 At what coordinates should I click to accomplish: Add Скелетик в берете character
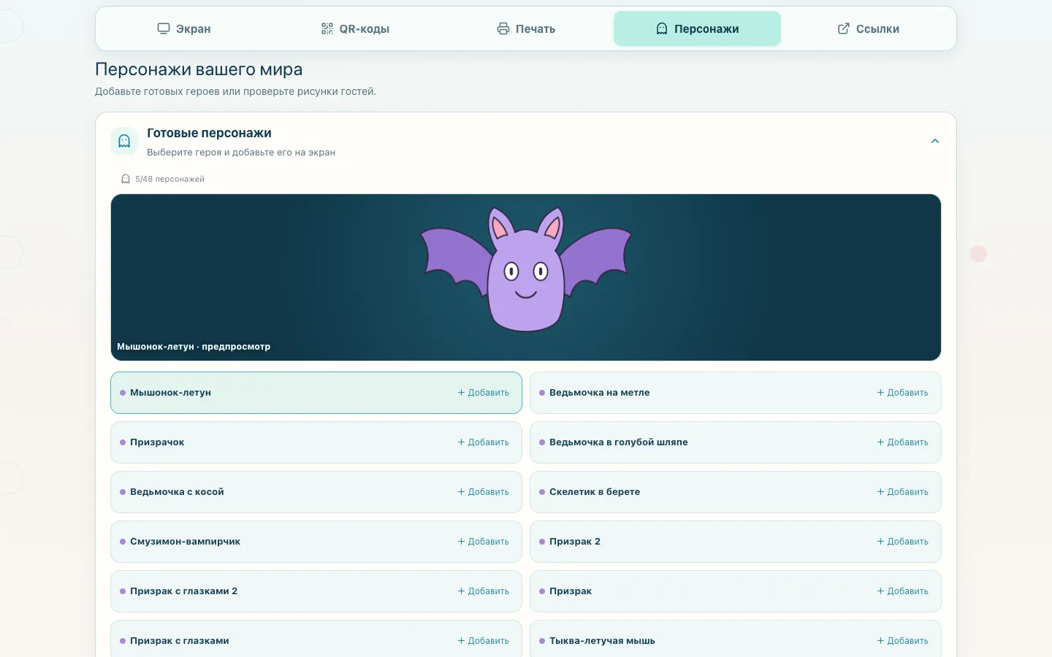pyautogui.click(x=903, y=492)
